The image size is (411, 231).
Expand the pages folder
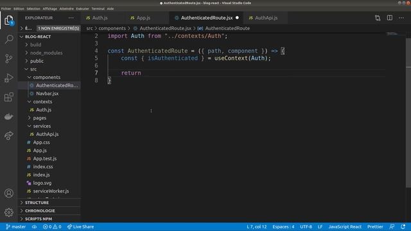click(x=49, y=118)
